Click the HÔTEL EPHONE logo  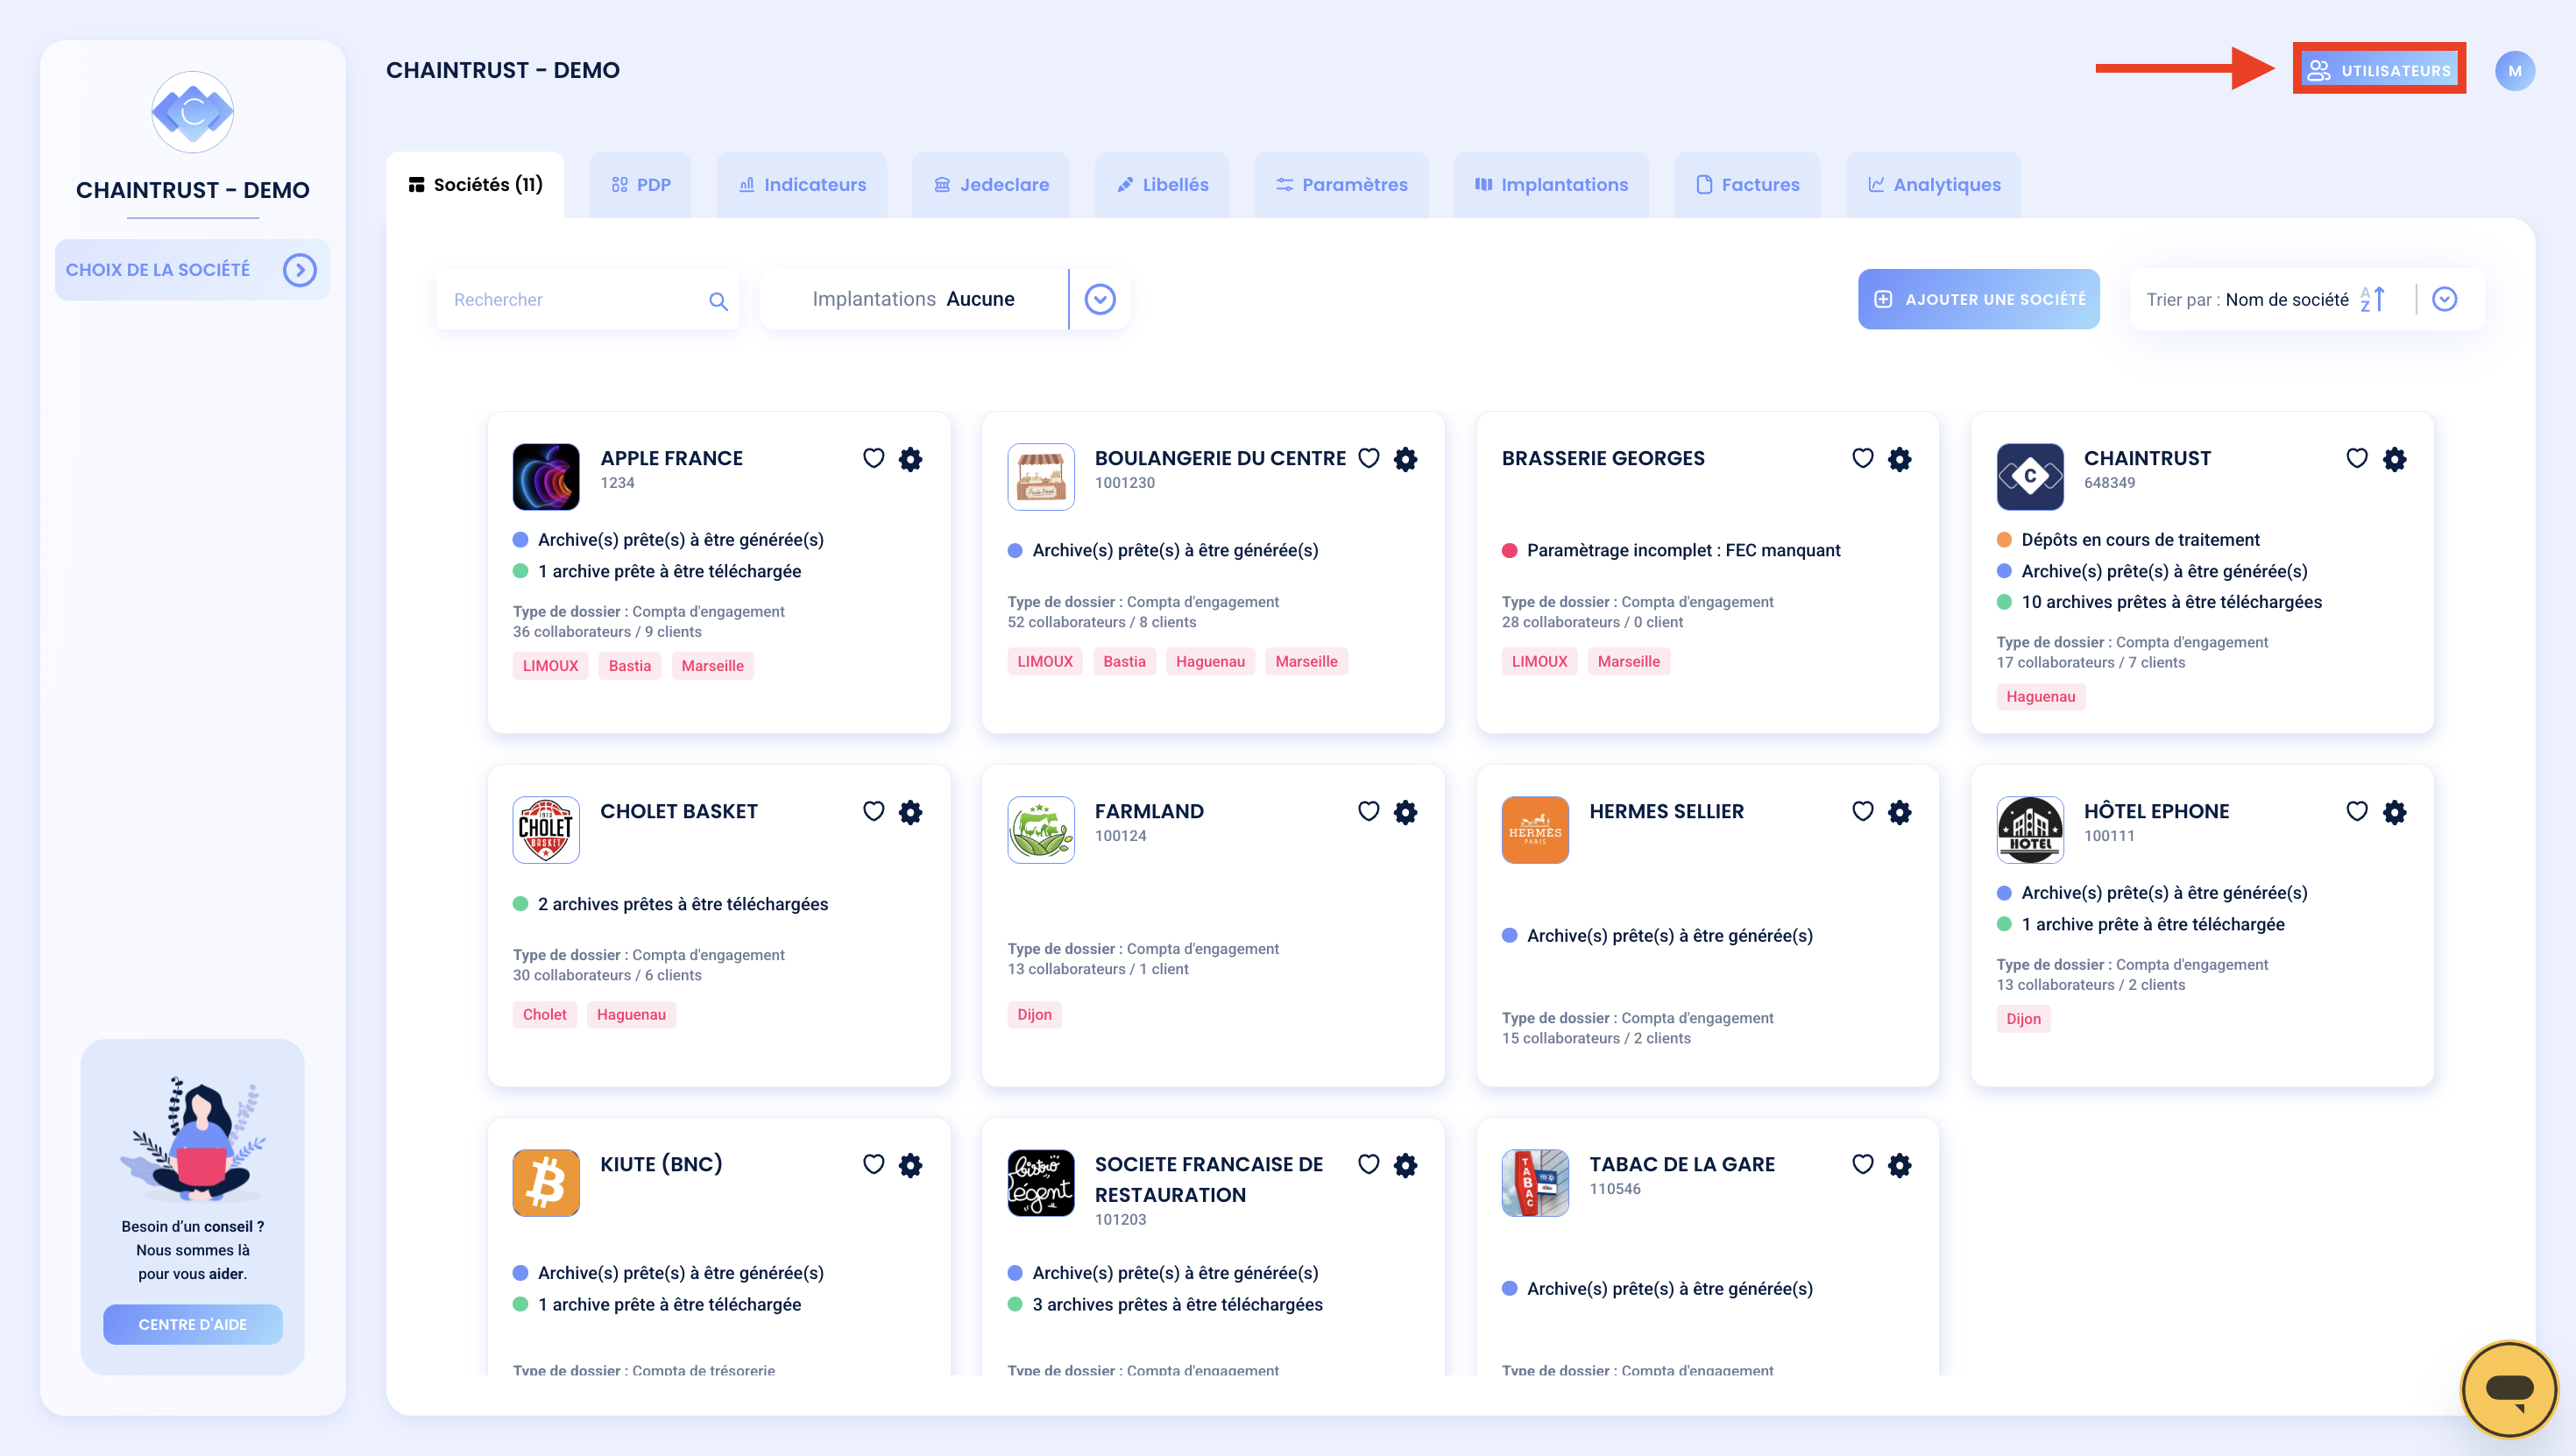pyautogui.click(x=2030, y=830)
